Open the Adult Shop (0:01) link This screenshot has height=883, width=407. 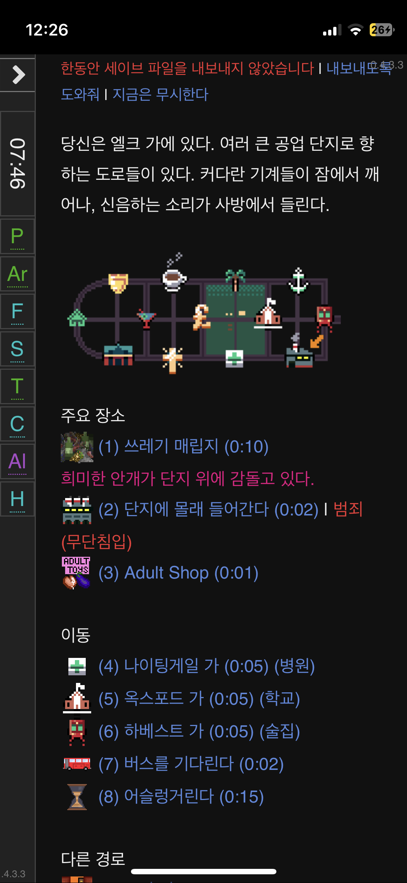pos(178,573)
